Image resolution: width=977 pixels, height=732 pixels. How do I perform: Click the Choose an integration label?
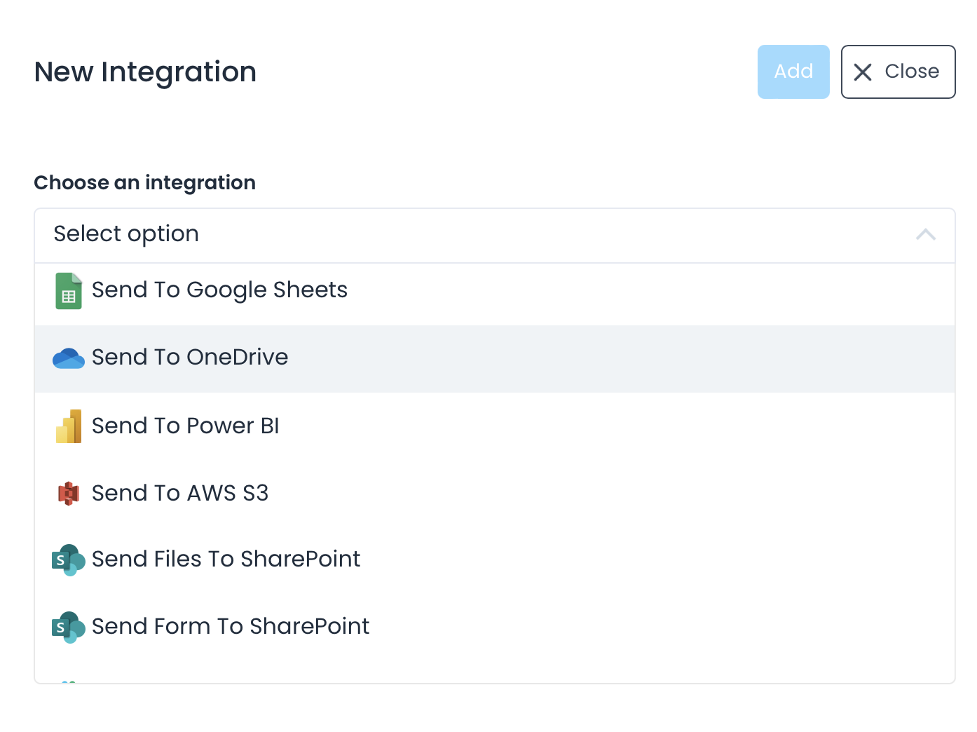point(144,183)
